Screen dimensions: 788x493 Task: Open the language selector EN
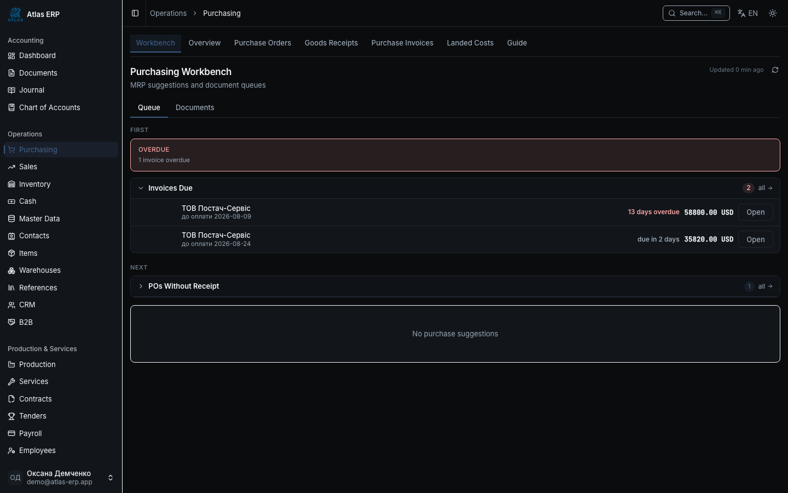(x=748, y=13)
